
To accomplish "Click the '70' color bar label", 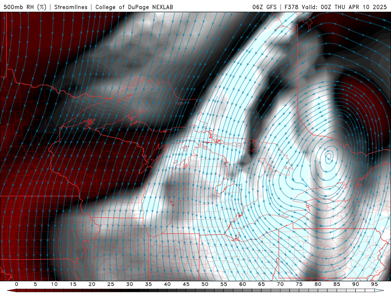I will click(x=280, y=284).
